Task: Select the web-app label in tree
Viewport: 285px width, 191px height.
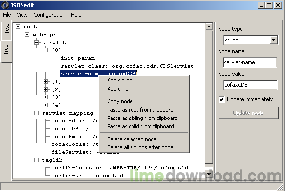Action: coord(44,35)
